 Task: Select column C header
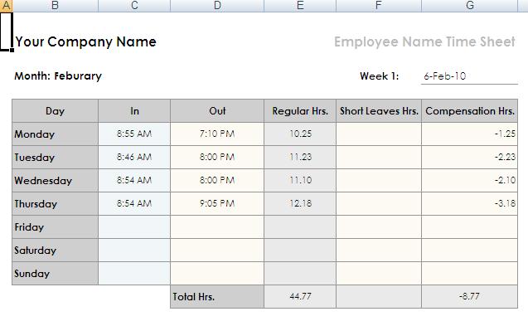[x=134, y=6]
